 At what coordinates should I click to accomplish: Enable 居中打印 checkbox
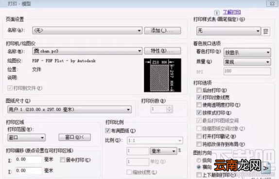tap(62, 160)
